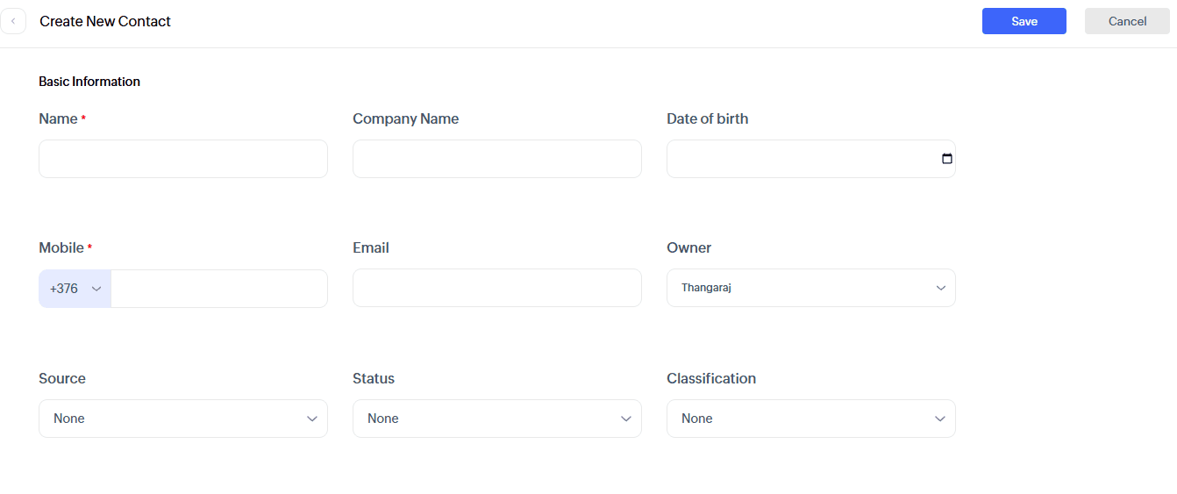Click the Date of birth label
The width and height of the screenshot is (1177, 494).
pos(707,118)
